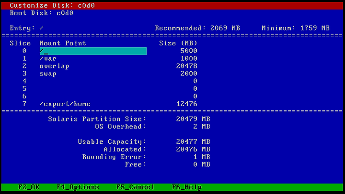
Task: Click slice number 3 in the Slice column
Action: [x=24, y=74]
